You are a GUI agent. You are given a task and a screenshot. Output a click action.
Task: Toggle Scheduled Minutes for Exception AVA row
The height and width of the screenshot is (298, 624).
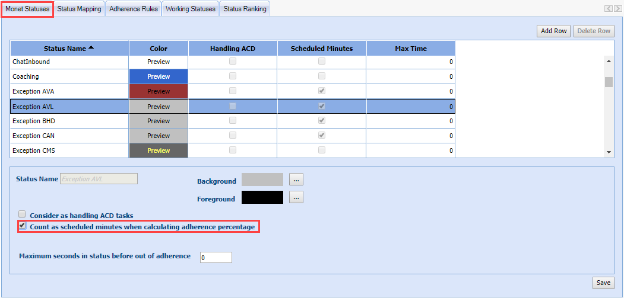pyautogui.click(x=321, y=91)
